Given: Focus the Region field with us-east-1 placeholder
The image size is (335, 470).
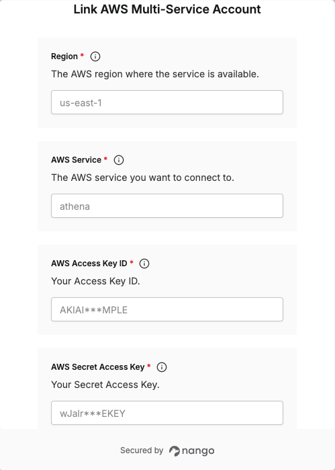Looking at the screenshot, I should pyautogui.click(x=167, y=102).
